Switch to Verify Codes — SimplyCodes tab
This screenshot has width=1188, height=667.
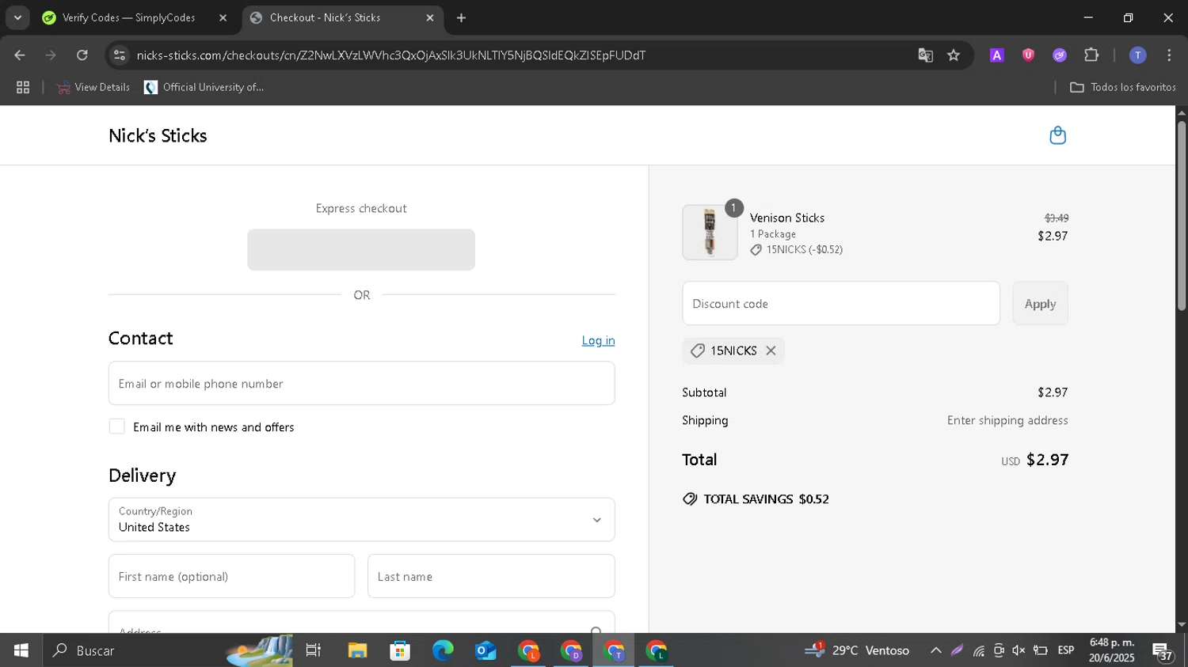click(128, 17)
